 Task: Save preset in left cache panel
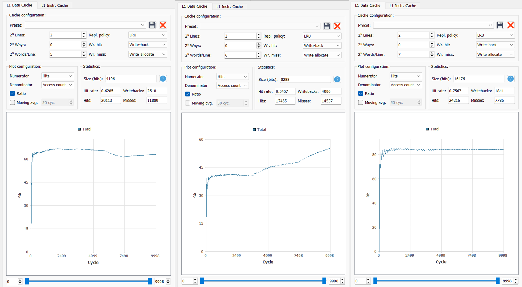pos(152,25)
